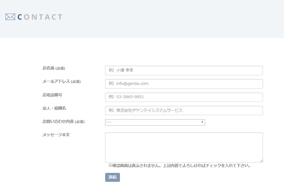Click the お名前 (必須) label

click(x=54, y=68)
